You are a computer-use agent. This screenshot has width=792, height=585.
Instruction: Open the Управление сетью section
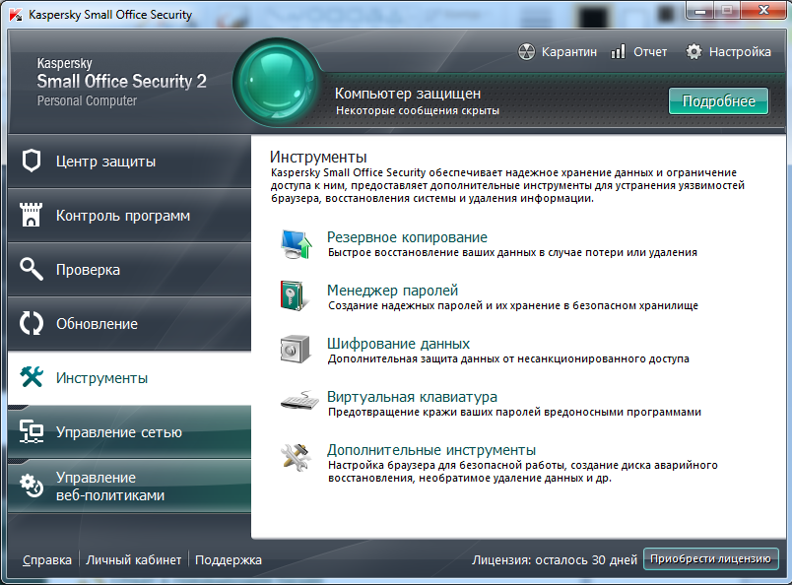coord(129,432)
